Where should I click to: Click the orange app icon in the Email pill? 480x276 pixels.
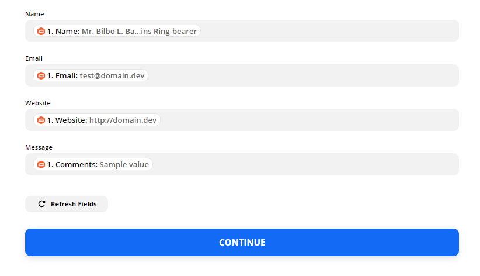[x=41, y=75]
